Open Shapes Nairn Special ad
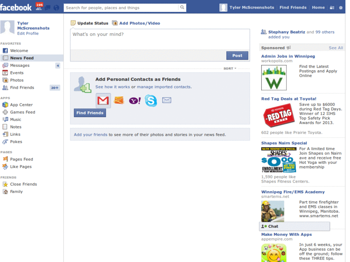The width and height of the screenshot is (350, 262). pos(284,143)
